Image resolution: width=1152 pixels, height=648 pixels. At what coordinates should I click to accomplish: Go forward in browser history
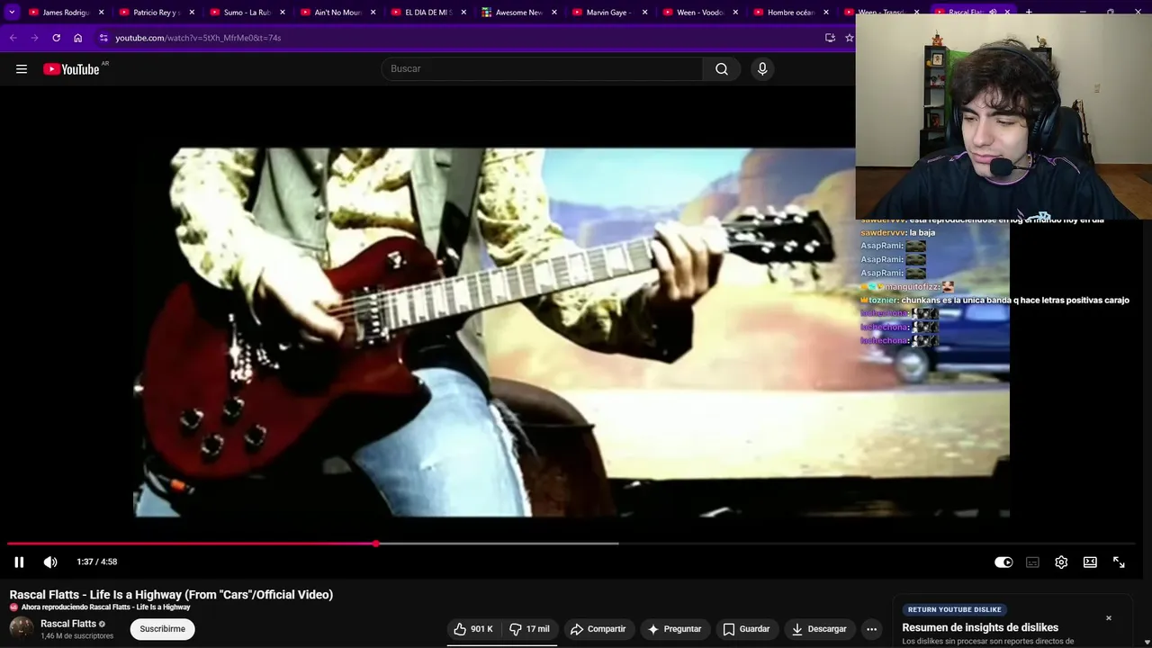34,38
